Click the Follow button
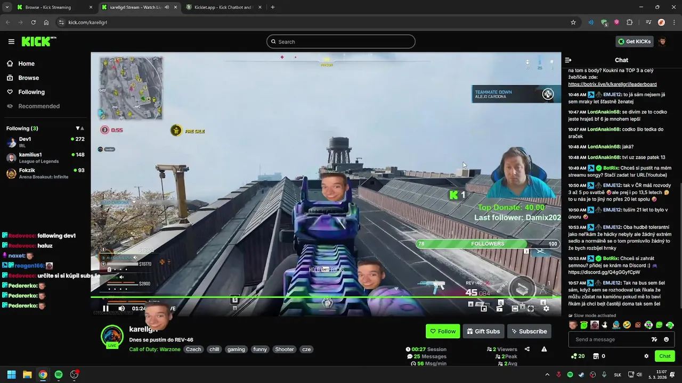The height and width of the screenshot is (383, 682). [x=443, y=331]
